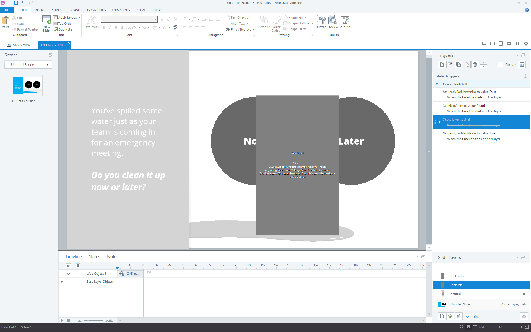Click the timeline zoom slider handle
This screenshot has width=531, height=332.
(x=88, y=321)
